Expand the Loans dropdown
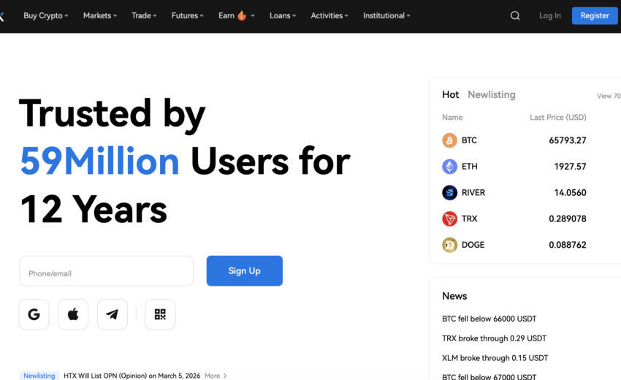This screenshot has width=621, height=380. pos(283,15)
